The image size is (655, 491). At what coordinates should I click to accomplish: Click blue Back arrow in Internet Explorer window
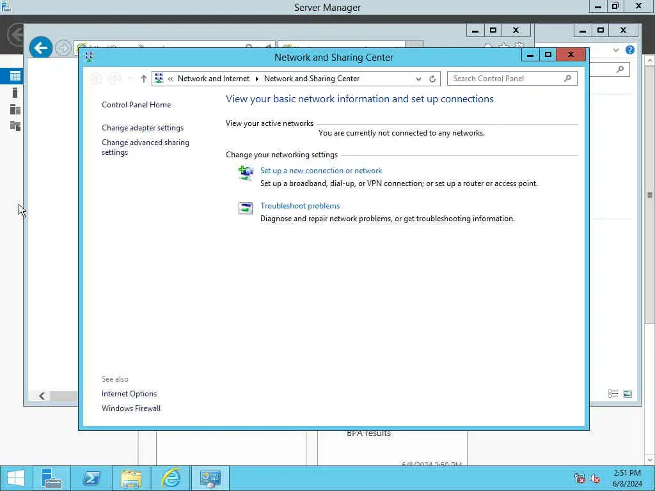tap(41, 48)
